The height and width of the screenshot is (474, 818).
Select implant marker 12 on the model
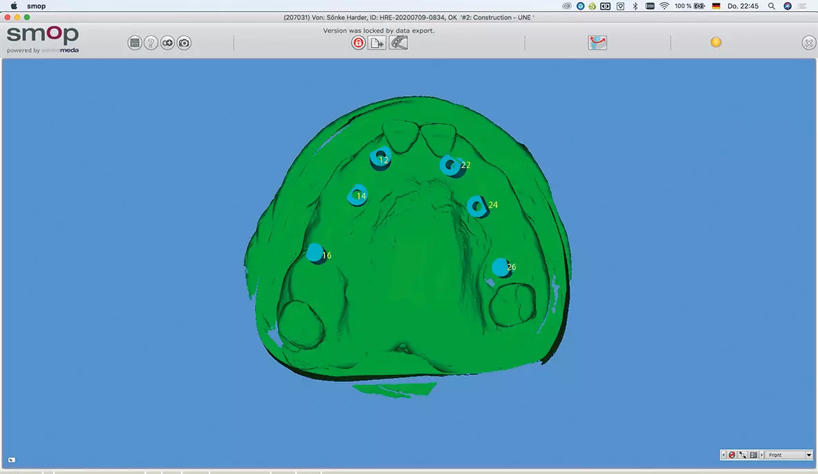click(x=381, y=158)
